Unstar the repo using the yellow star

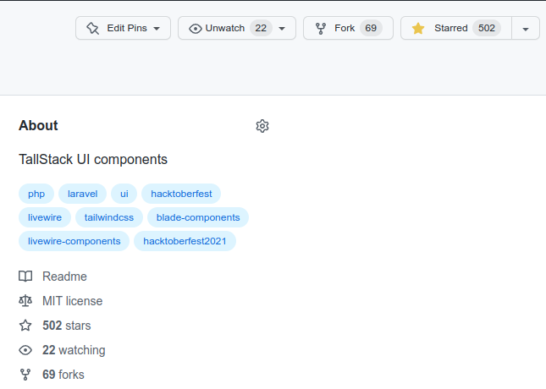click(418, 28)
